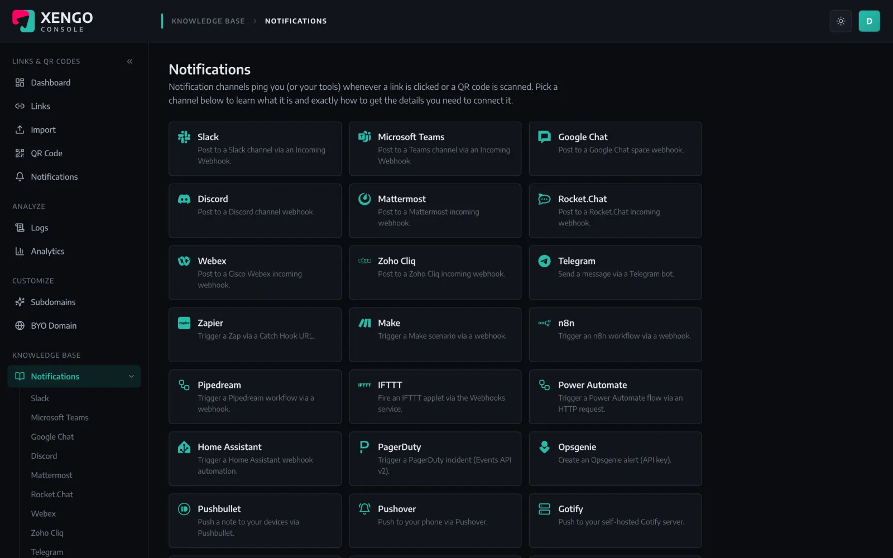Click the Pushover bell icon

(364, 509)
